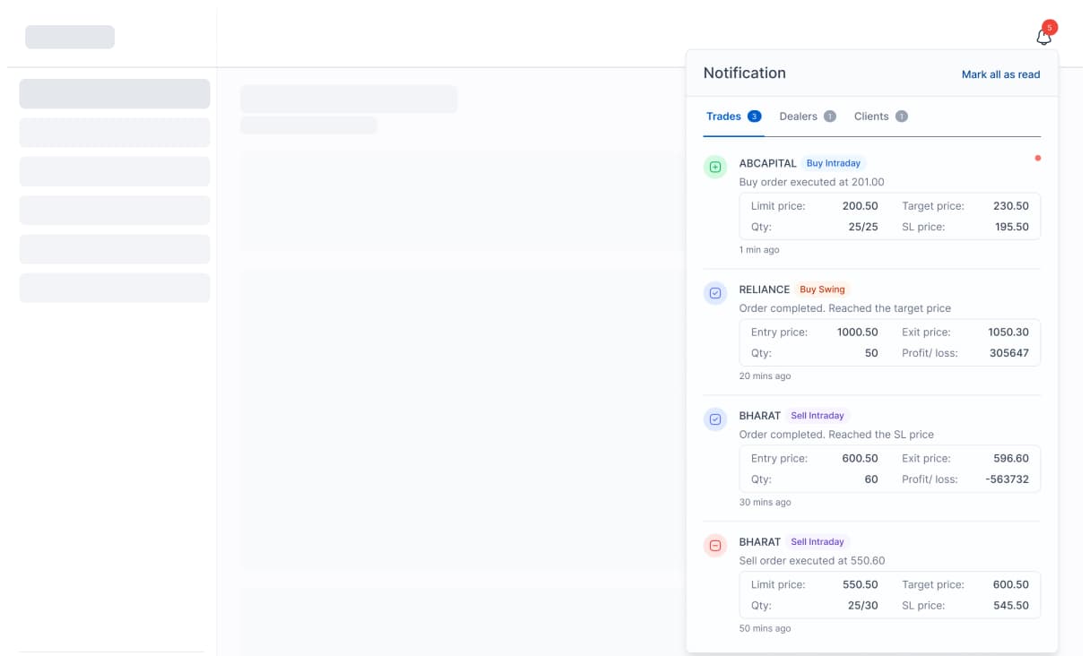Click RELIANCE exit price 1050.30
Viewport: 1090px width, 656px height.
[1008, 332]
